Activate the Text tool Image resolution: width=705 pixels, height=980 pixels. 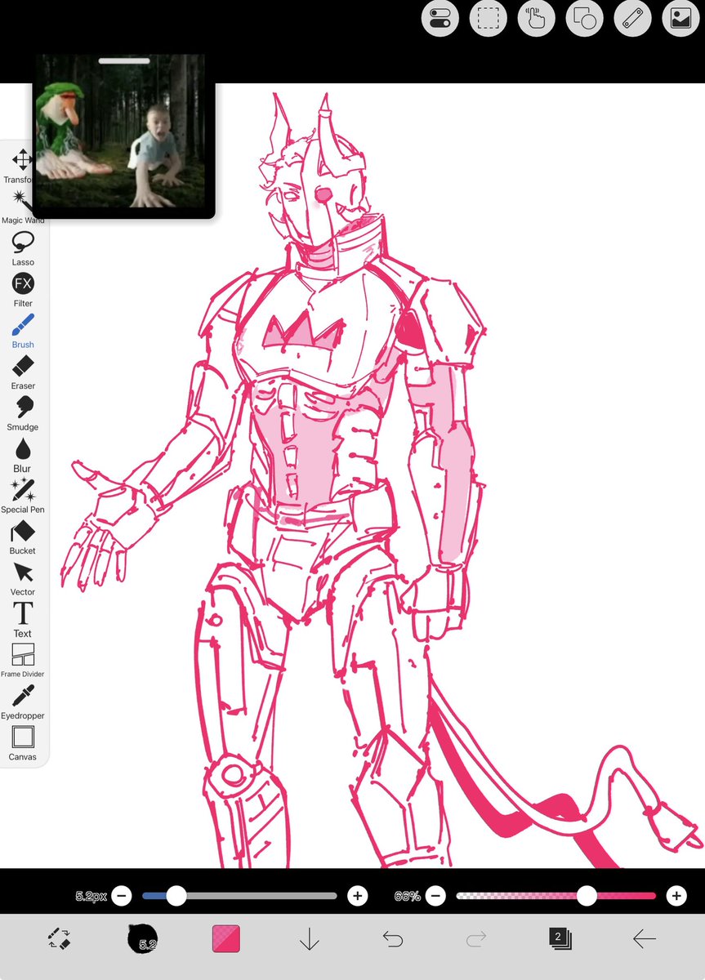coord(23,620)
